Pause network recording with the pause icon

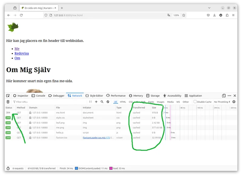tap(90, 102)
